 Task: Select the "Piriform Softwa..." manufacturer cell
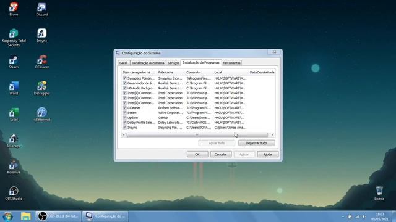(x=171, y=108)
